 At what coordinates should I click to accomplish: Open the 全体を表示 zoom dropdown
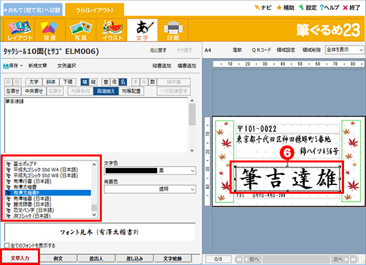(x=344, y=50)
